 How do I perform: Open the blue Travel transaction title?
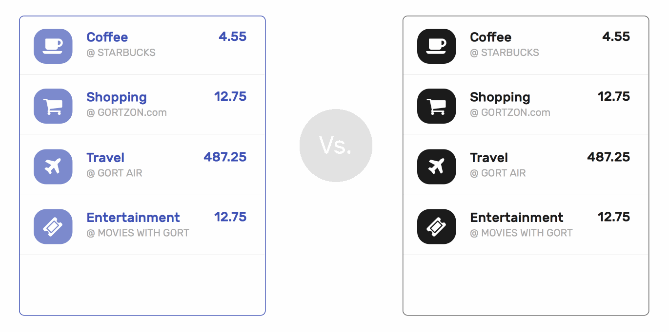pyautogui.click(x=105, y=158)
